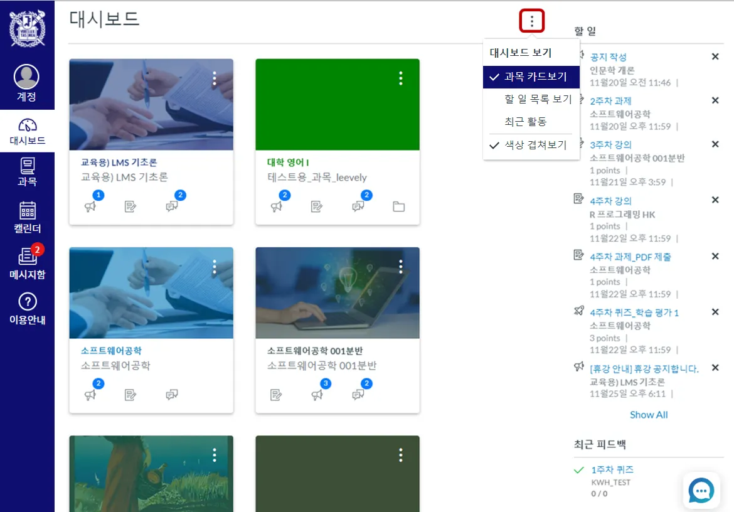734x512 pixels.
Task: Open assignments icon on 교육용) LMS 기초론 card
Action: [130, 206]
